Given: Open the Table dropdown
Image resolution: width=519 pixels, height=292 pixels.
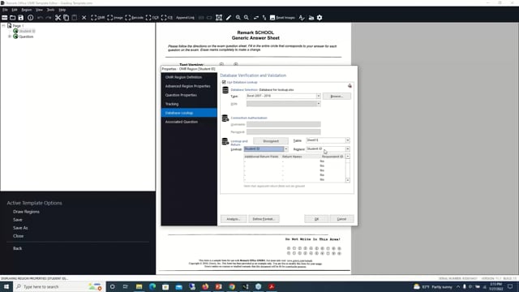Looking at the screenshot, I should point(348,140).
